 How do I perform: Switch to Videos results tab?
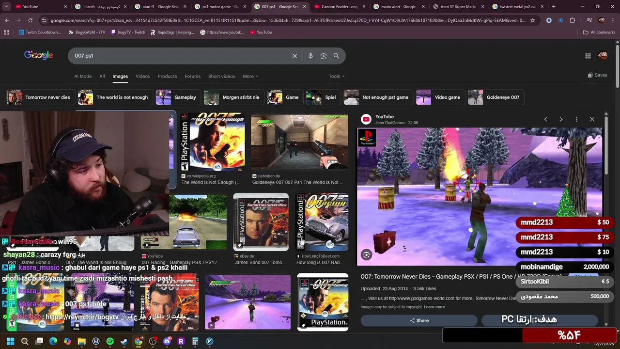tap(142, 76)
